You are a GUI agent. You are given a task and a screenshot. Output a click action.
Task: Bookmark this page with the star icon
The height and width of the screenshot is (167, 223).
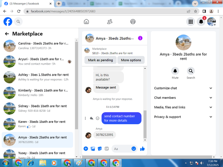tap(195, 11)
